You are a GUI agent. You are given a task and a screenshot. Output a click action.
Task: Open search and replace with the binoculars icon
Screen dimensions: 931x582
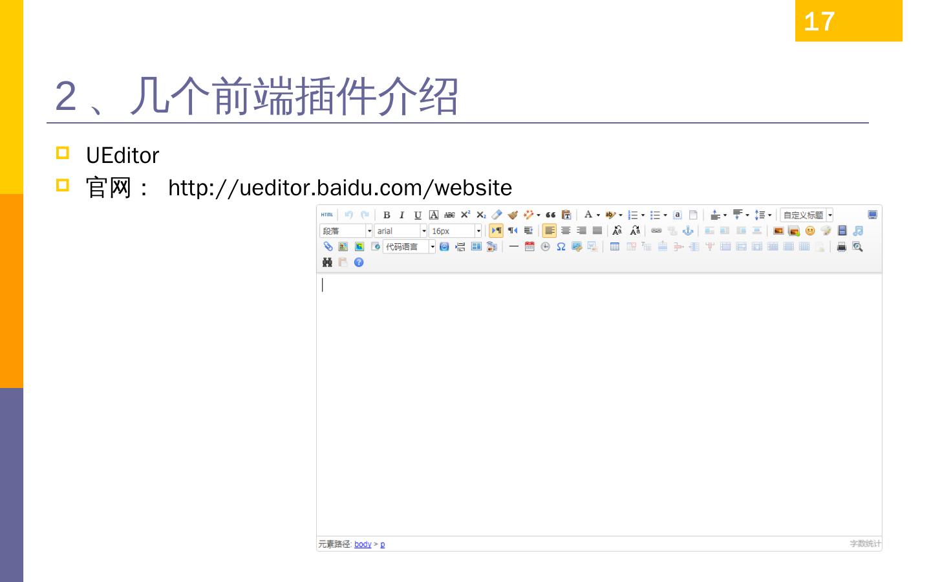tap(327, 262)
